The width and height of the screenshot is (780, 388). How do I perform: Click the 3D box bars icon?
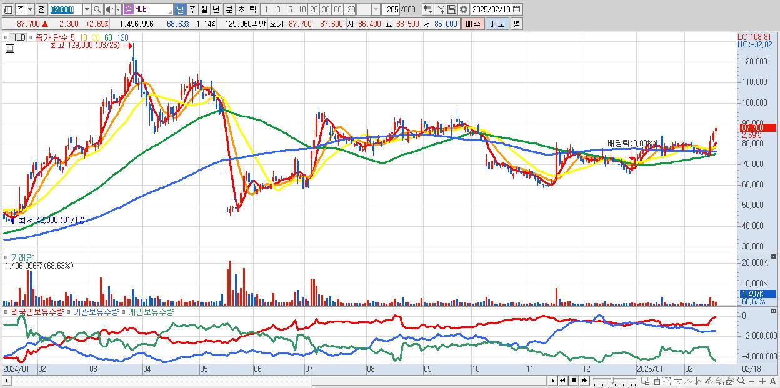720,381
